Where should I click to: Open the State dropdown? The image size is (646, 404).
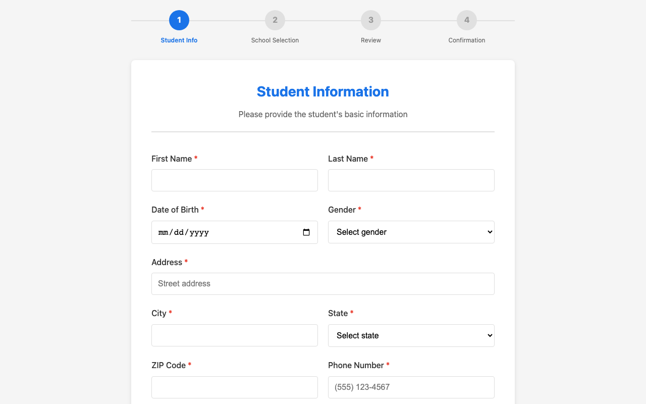click(x=411, y=335)
